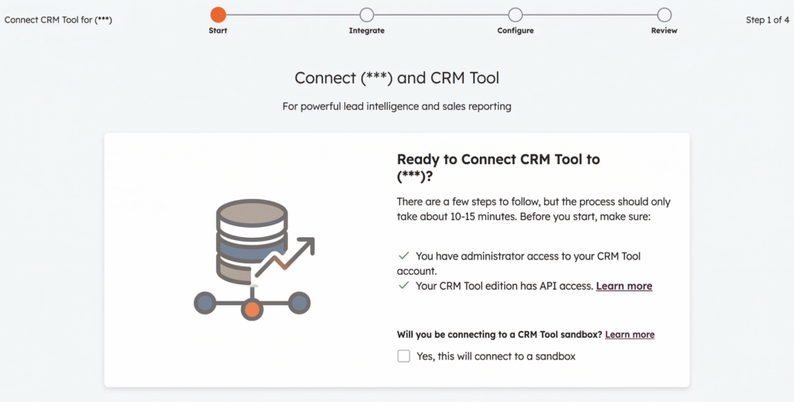Select the Configure step label

click(516, 30)
